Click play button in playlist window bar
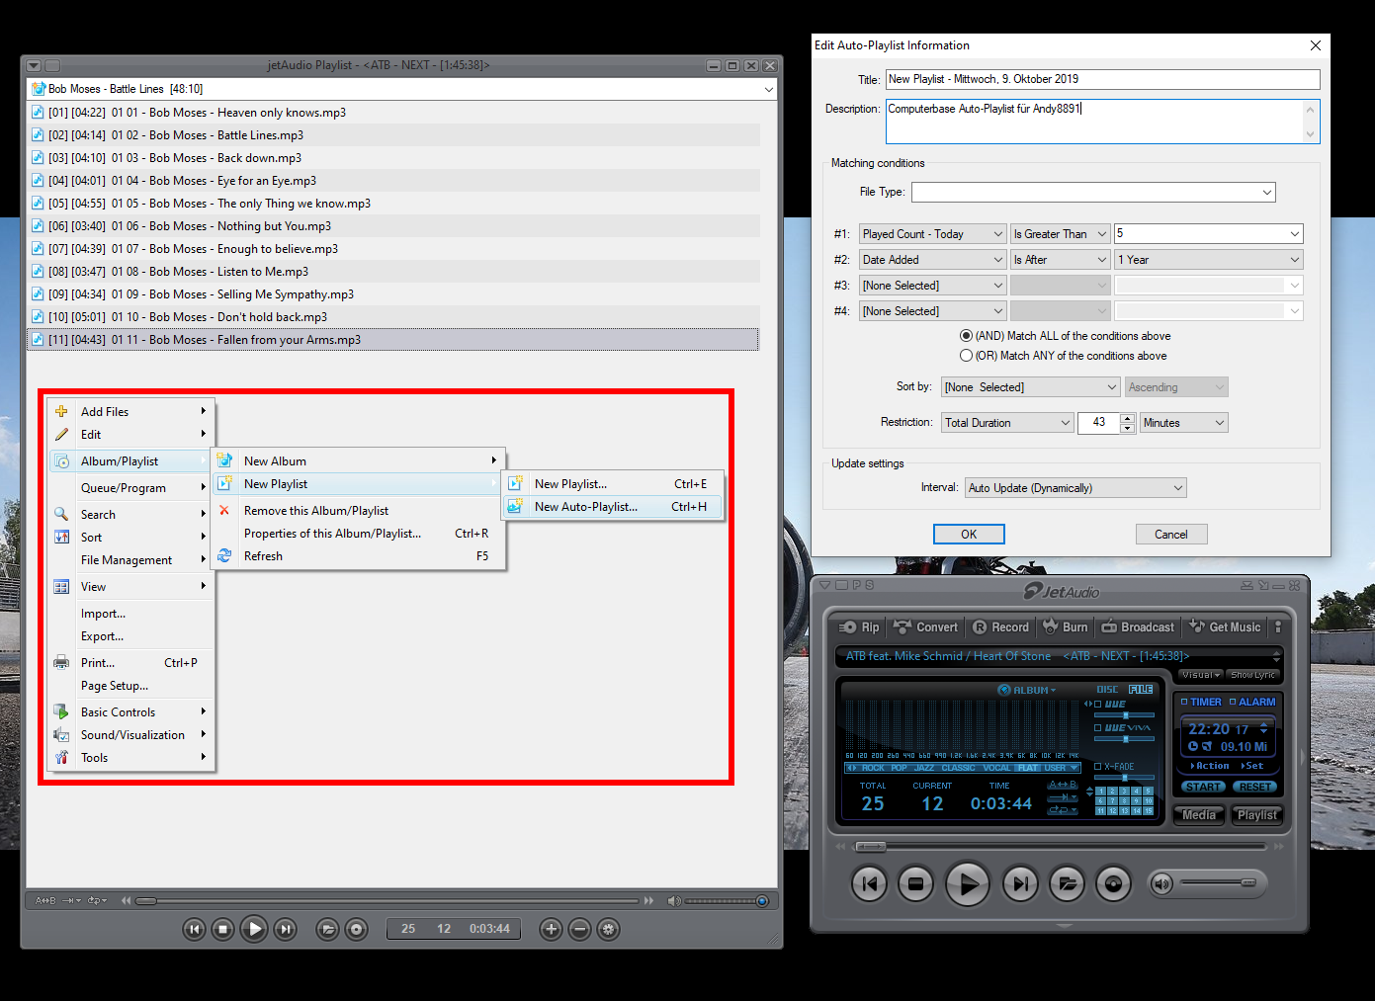This screenshot has height=1001, width=1375. click(x=254, y=929)
